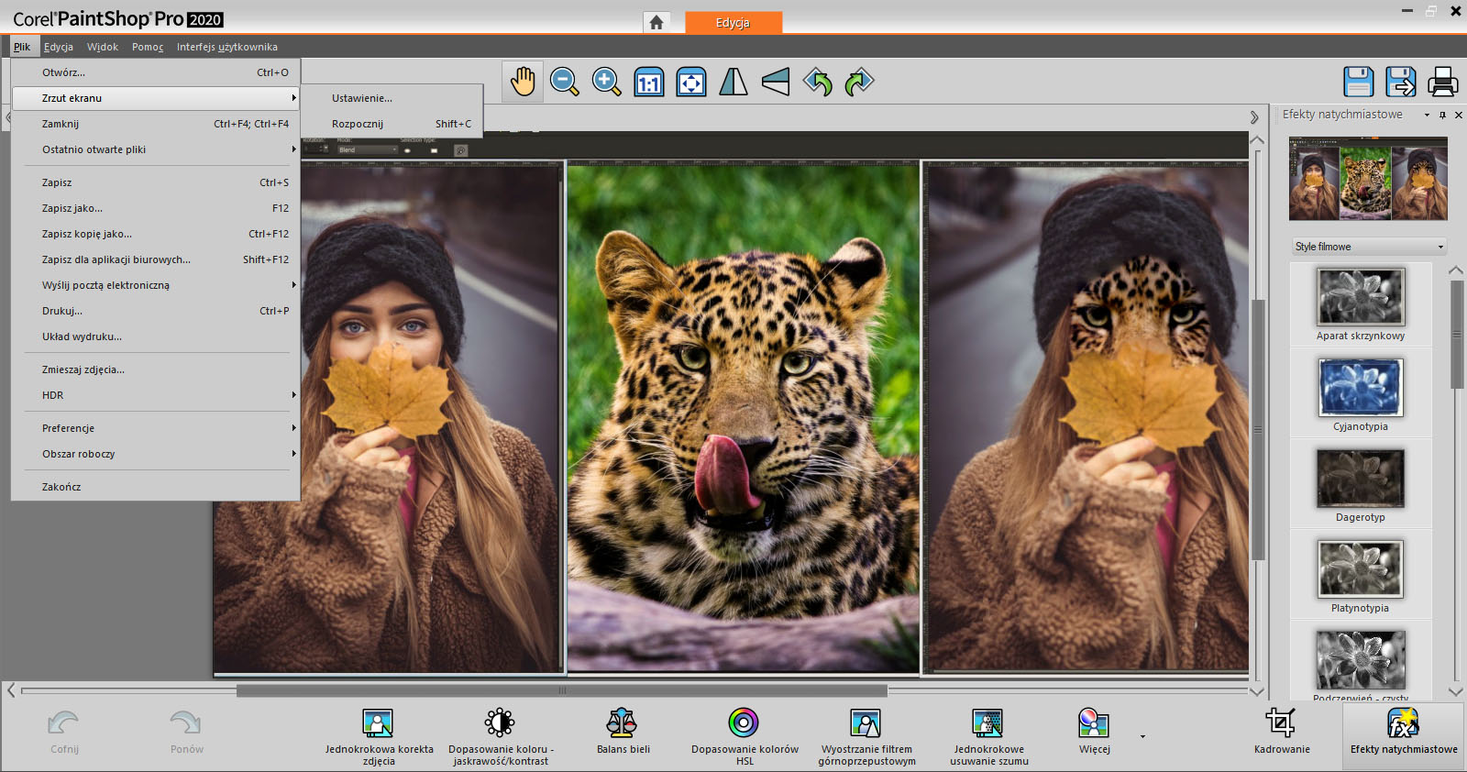Choose Zapisz menu entry
1467x772 pixels.
coord(157,182)
